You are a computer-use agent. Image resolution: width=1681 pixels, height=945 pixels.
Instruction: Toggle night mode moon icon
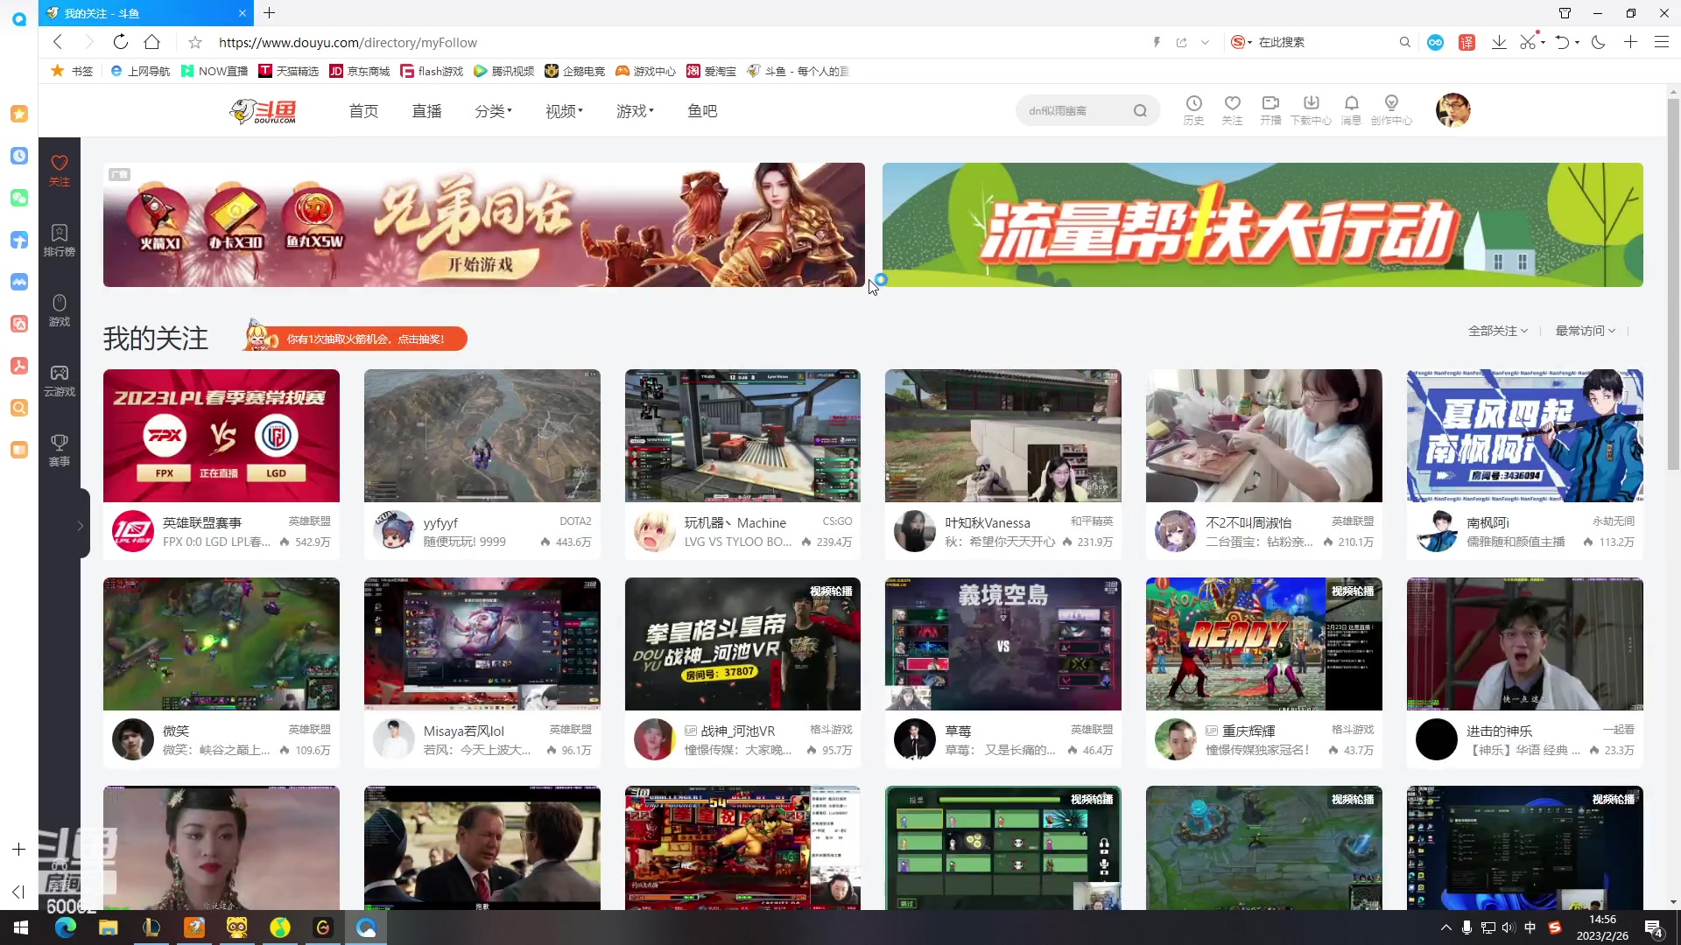[1598, 42]
